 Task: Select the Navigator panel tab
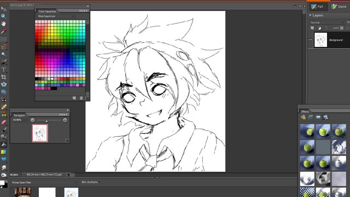[19, 115]
